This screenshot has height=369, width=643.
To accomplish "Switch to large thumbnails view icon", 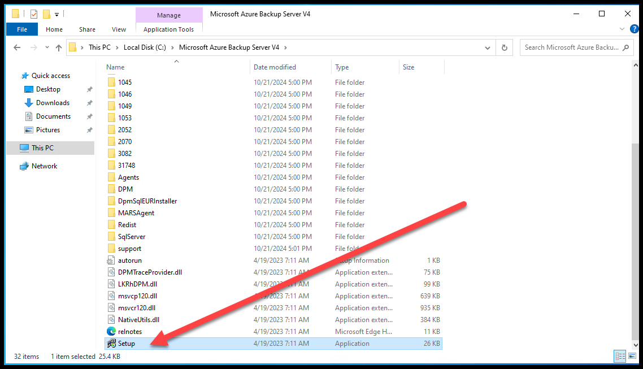I will [632, 357].
